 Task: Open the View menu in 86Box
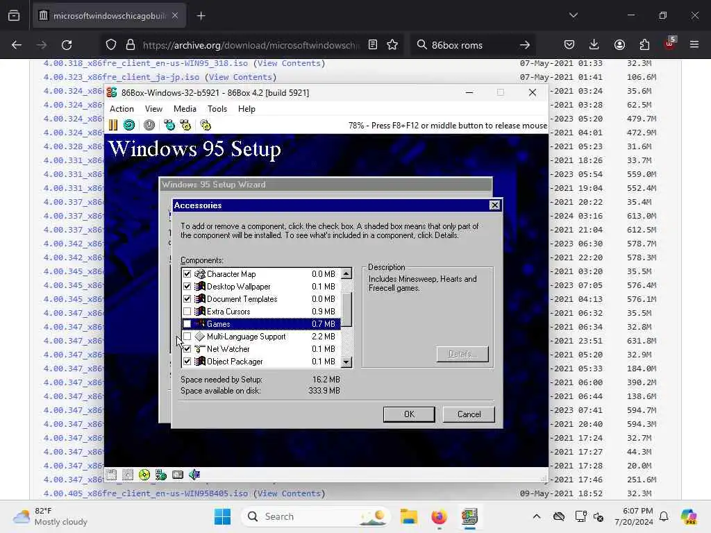tap(153, 109)
